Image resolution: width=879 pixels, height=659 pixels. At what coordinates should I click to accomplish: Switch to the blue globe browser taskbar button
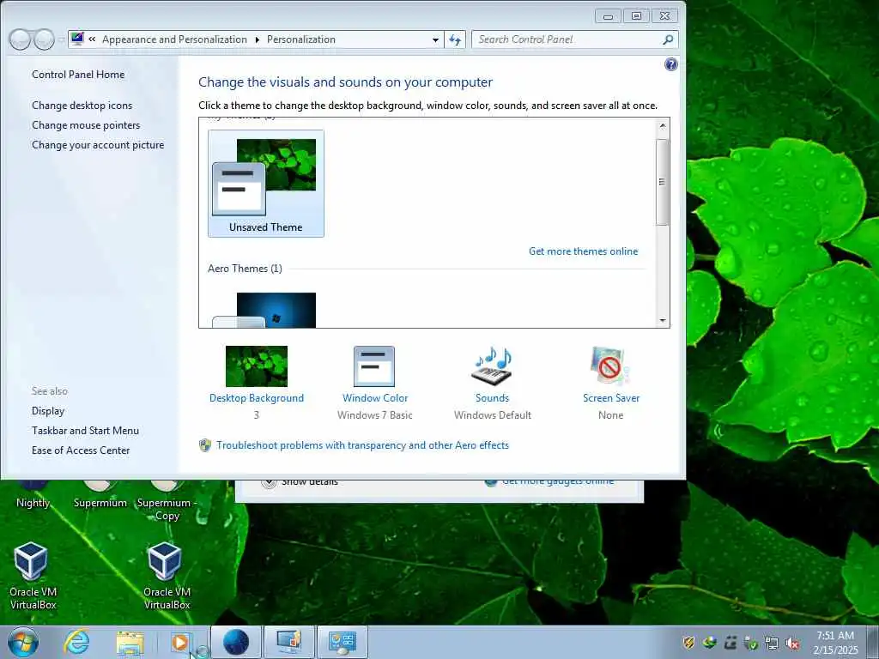coord(236,642)
